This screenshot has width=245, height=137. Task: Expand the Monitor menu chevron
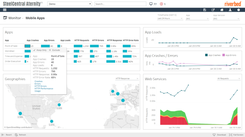pyautogui.click(x=23, y=18)
